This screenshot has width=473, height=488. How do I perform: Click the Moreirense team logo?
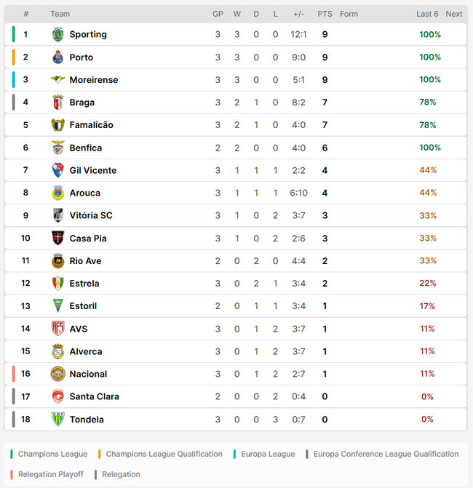point(58,79)
